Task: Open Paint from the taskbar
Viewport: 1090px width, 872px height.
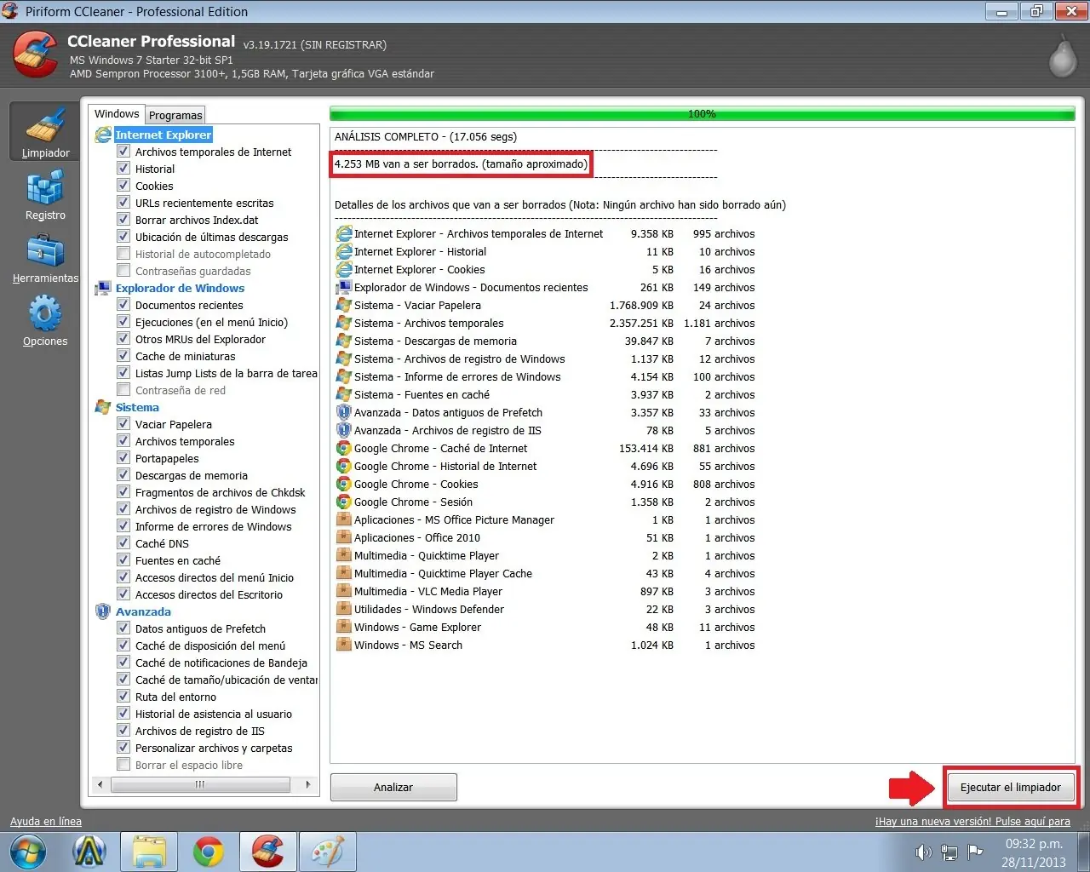Action: pyautogui.click(x=328, y=852)
